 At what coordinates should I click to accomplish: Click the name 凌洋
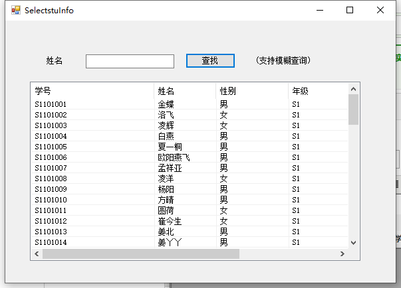click(166, 179)
